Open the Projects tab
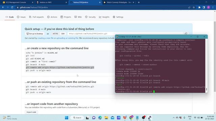This screenshot has height=121, width=216. [x=66, y=17]
